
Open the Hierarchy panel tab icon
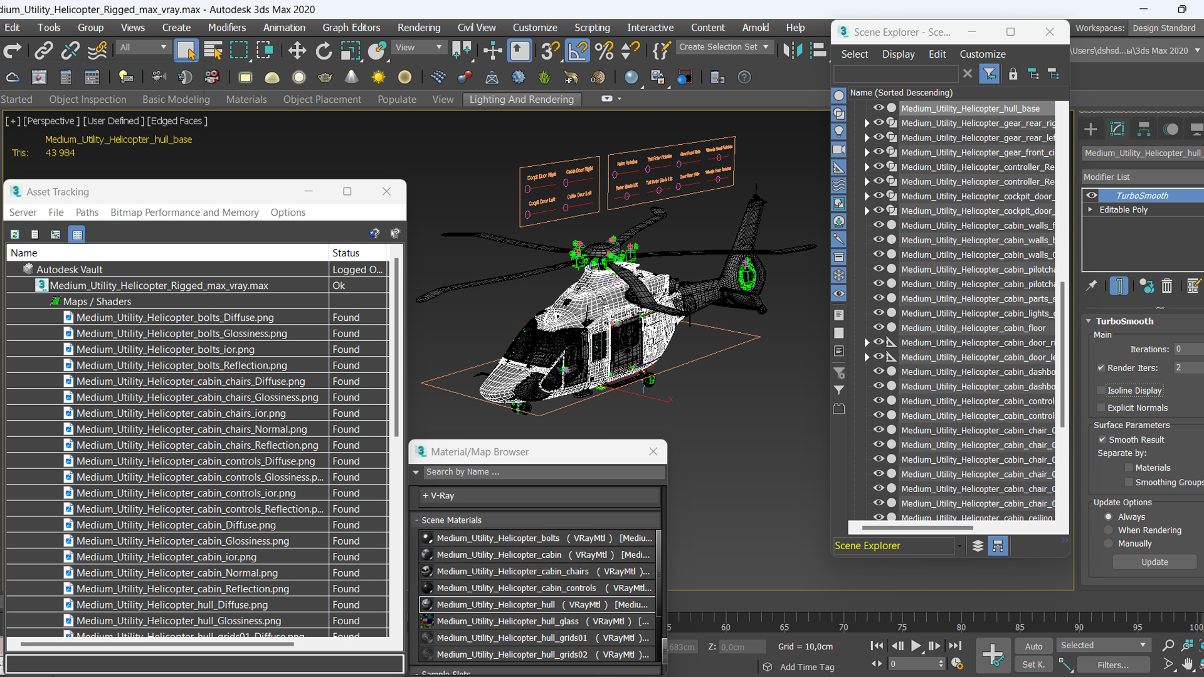coord(1144,129)
